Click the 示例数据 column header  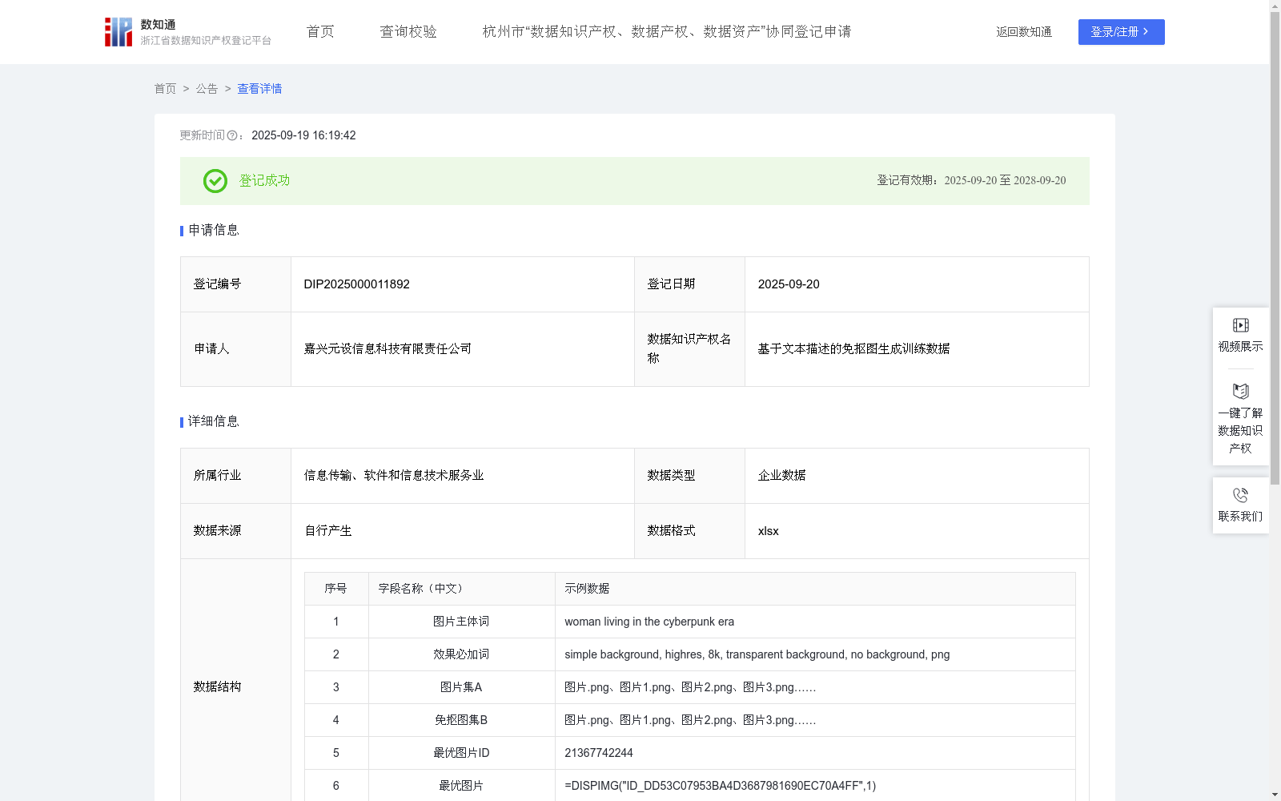point(815,589)
